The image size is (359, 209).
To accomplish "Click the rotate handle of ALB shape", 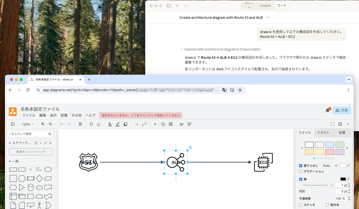I will pos(190,148).
